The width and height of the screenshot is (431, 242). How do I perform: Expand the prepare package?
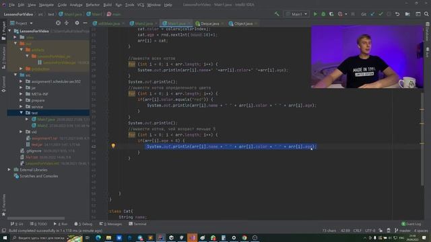click(21, 100)
